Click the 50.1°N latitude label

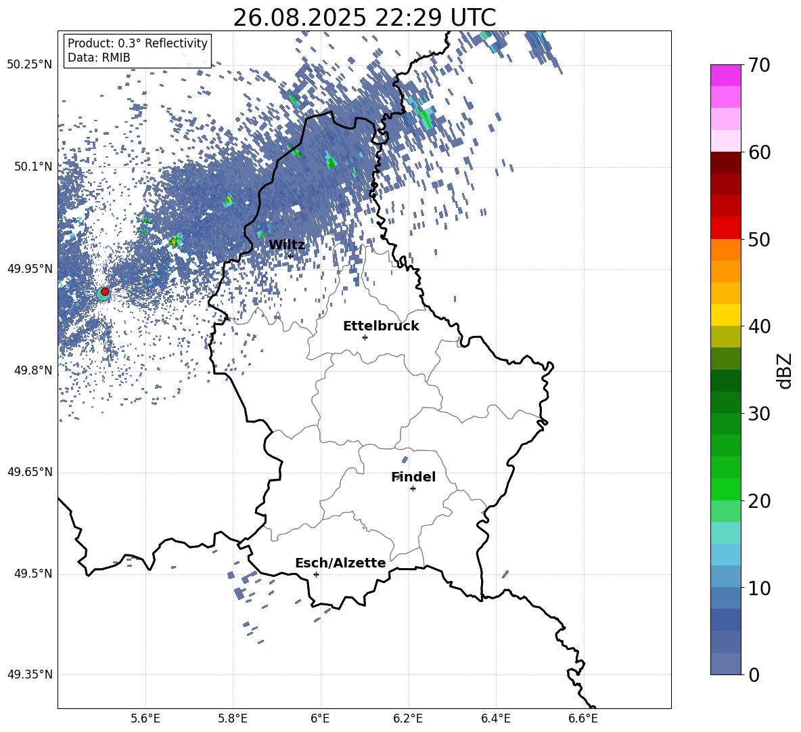pyautogui.click(x=32, y=167)
